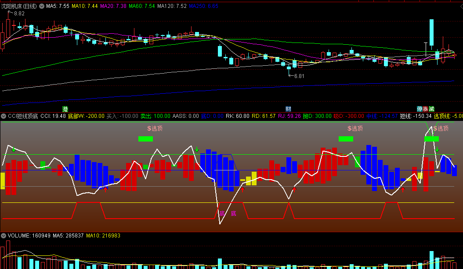The width and height of the screenshot is (463, 269).
Task: Click the 短线: -150.34 value
Action: pyautogui.click(x=416, y=116)
